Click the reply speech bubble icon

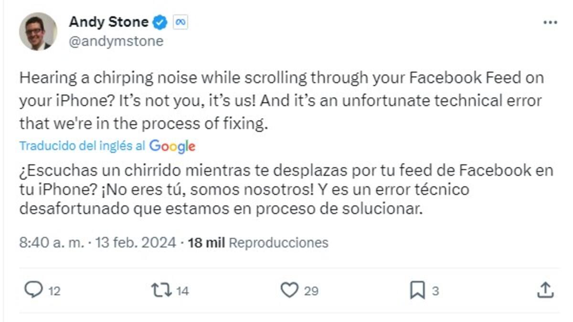[33, 290]
